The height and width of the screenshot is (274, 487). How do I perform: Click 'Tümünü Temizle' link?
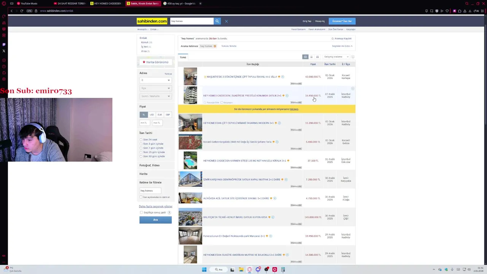(229, 46)
